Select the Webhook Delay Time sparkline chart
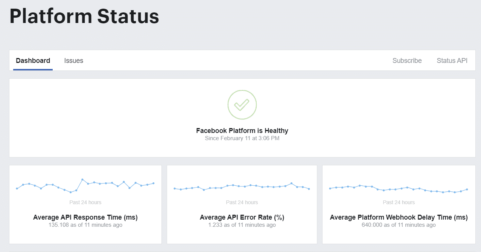 pos(399,188)
